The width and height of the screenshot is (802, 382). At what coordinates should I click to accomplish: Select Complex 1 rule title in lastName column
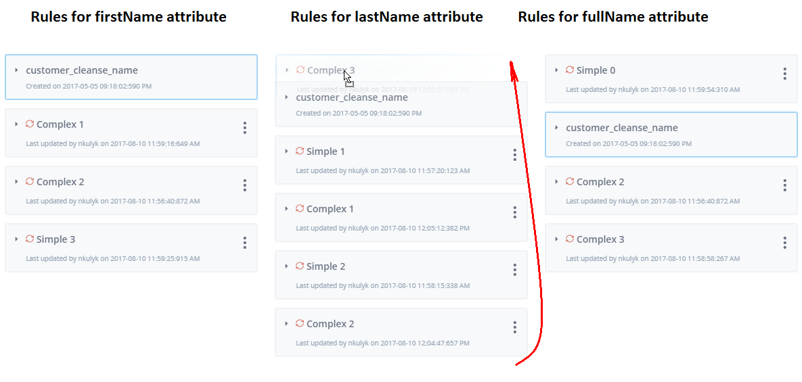(330, 209)
